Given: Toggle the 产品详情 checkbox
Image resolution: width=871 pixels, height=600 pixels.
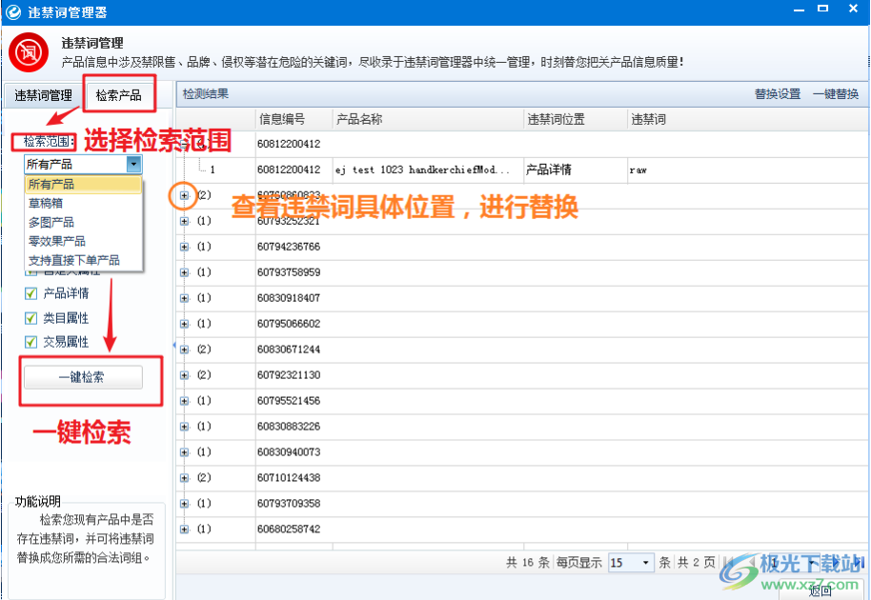Looking at the screenshot, I should (x=31, y=293).
